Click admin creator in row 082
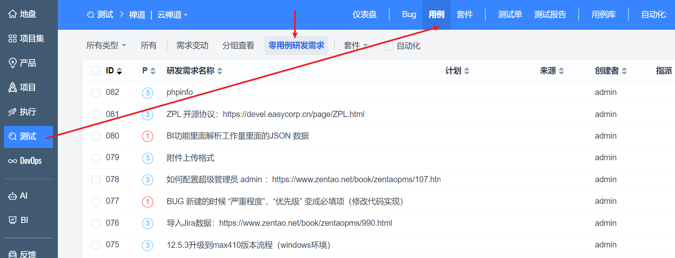 (605, 93)
